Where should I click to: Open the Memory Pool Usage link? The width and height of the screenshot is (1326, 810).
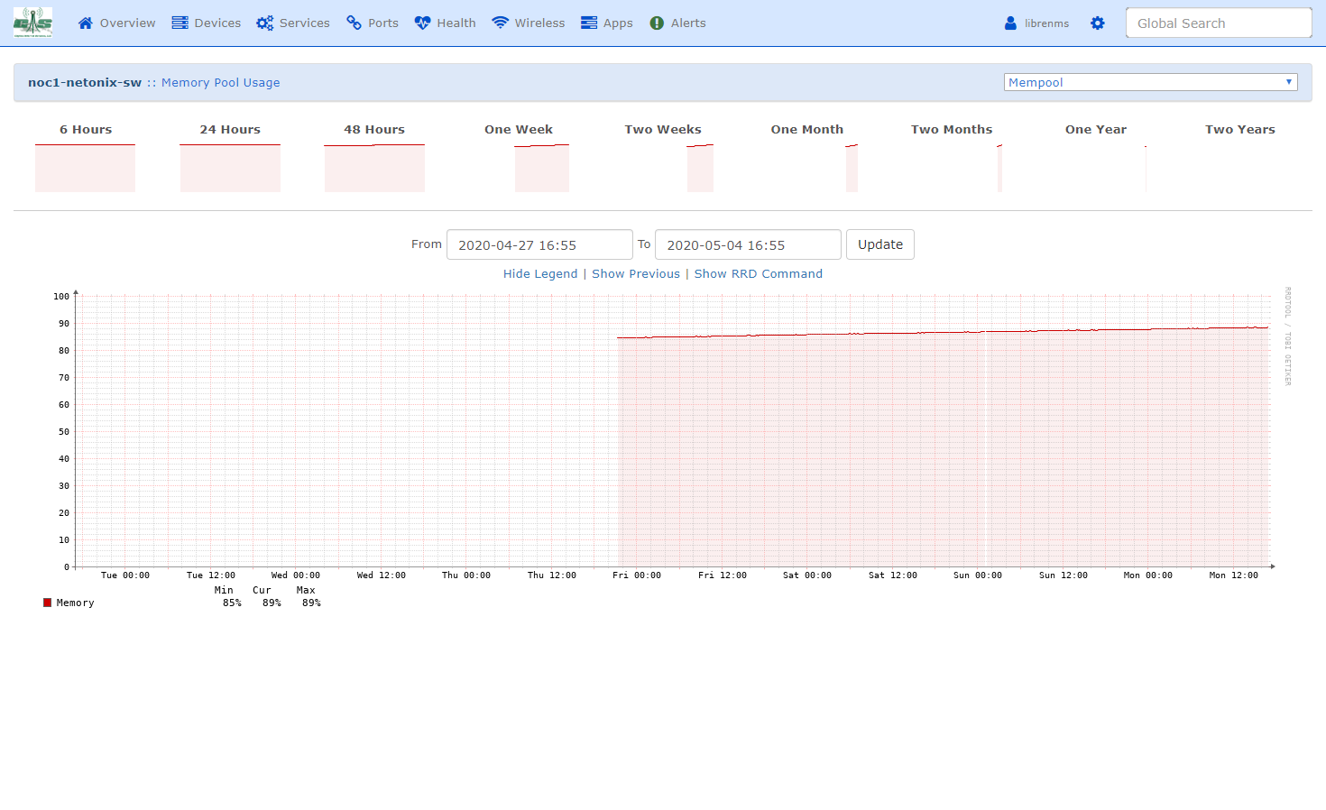point(220,83)
